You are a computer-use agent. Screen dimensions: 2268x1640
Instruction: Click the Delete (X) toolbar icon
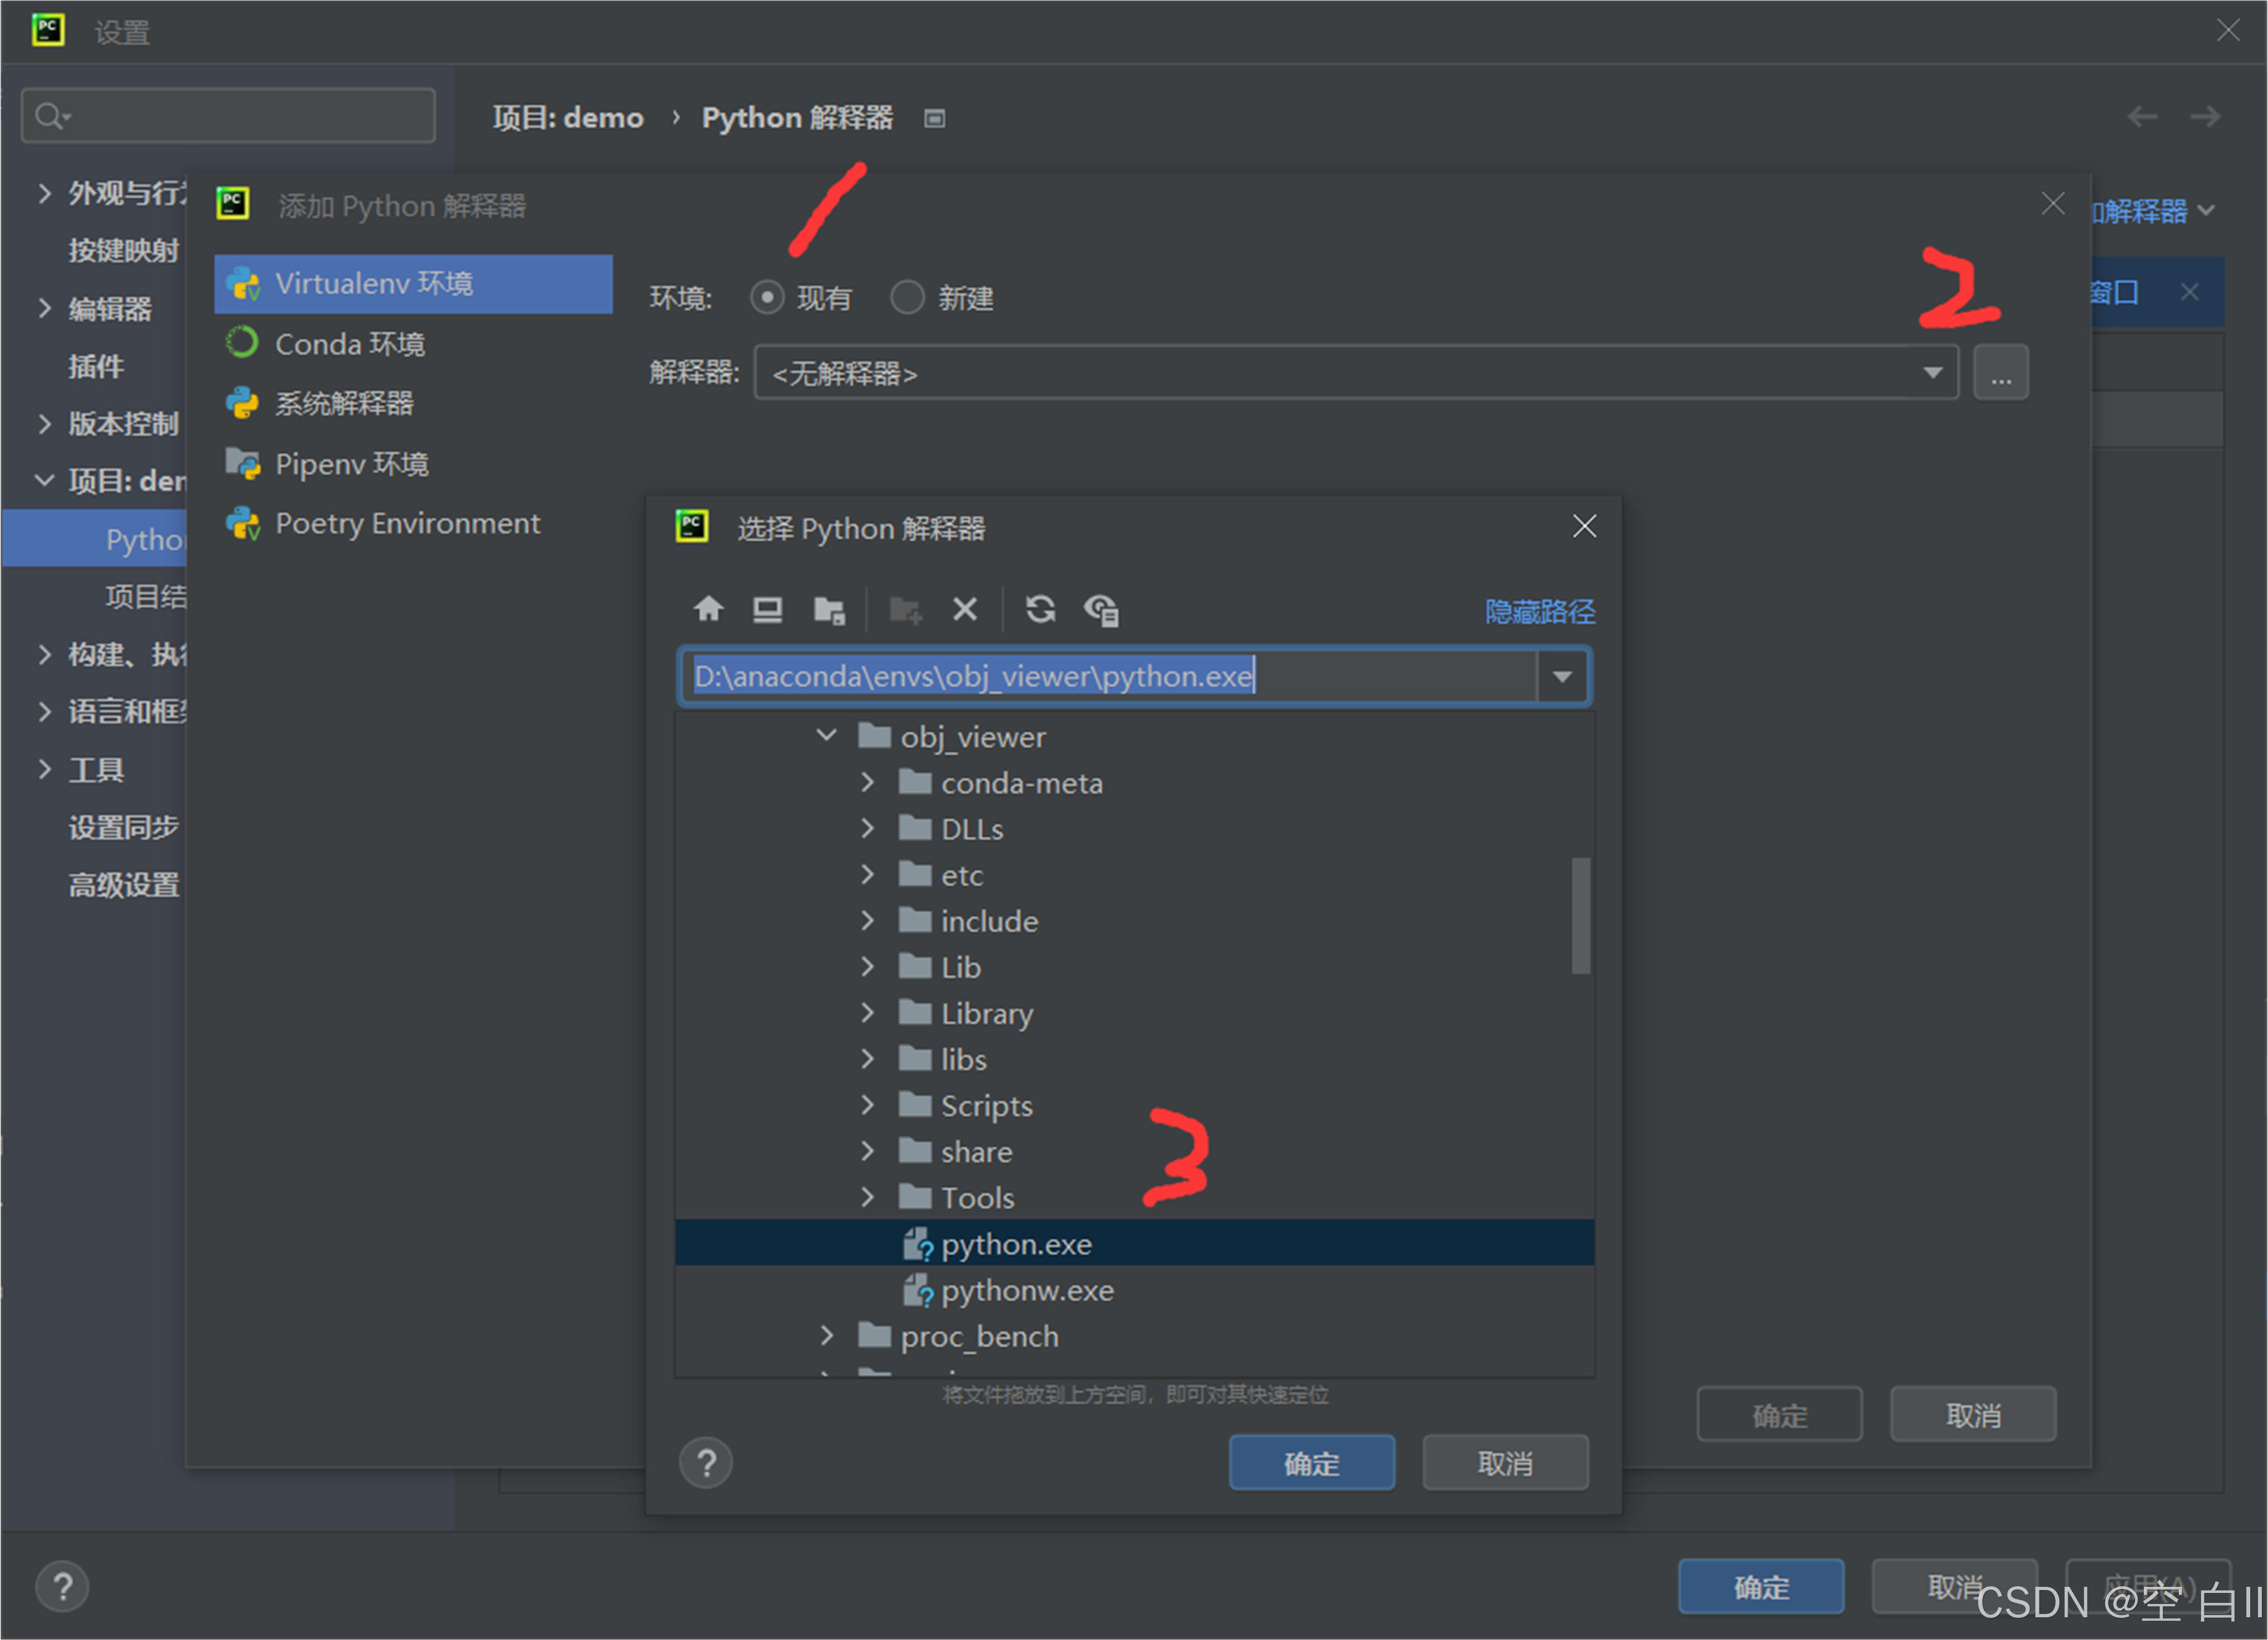[x=964, y=609]
